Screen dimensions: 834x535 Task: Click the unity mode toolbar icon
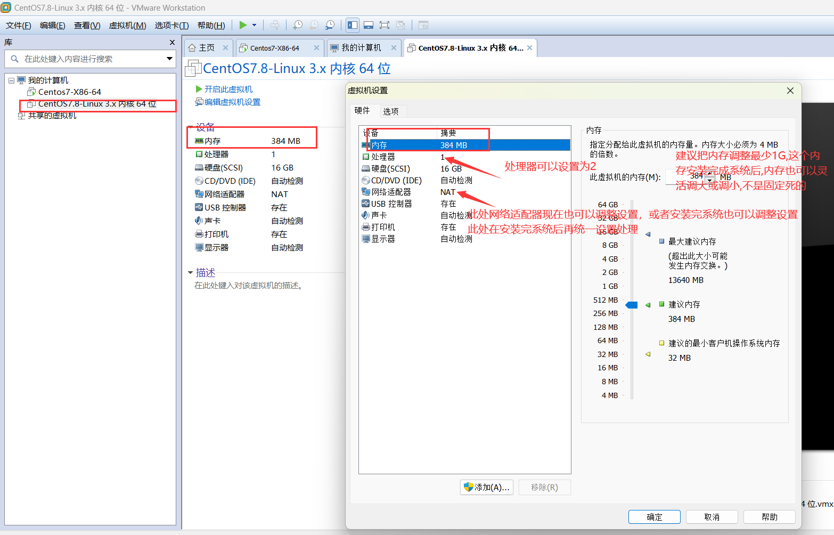pyautogui.click(x=400, y=25)
